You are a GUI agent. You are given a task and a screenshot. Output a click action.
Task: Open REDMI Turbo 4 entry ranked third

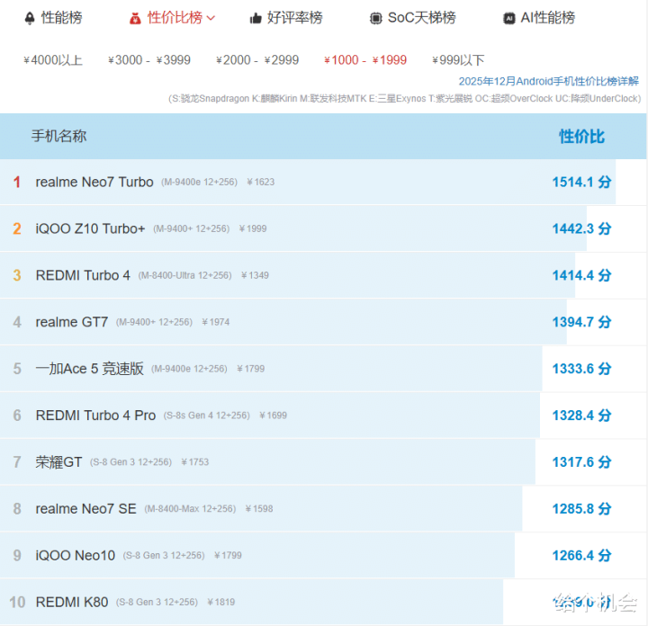click(x=83, y=275)
